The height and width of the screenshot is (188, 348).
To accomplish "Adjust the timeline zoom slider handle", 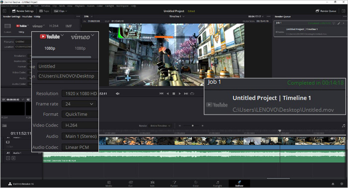I will coord(192,126).
